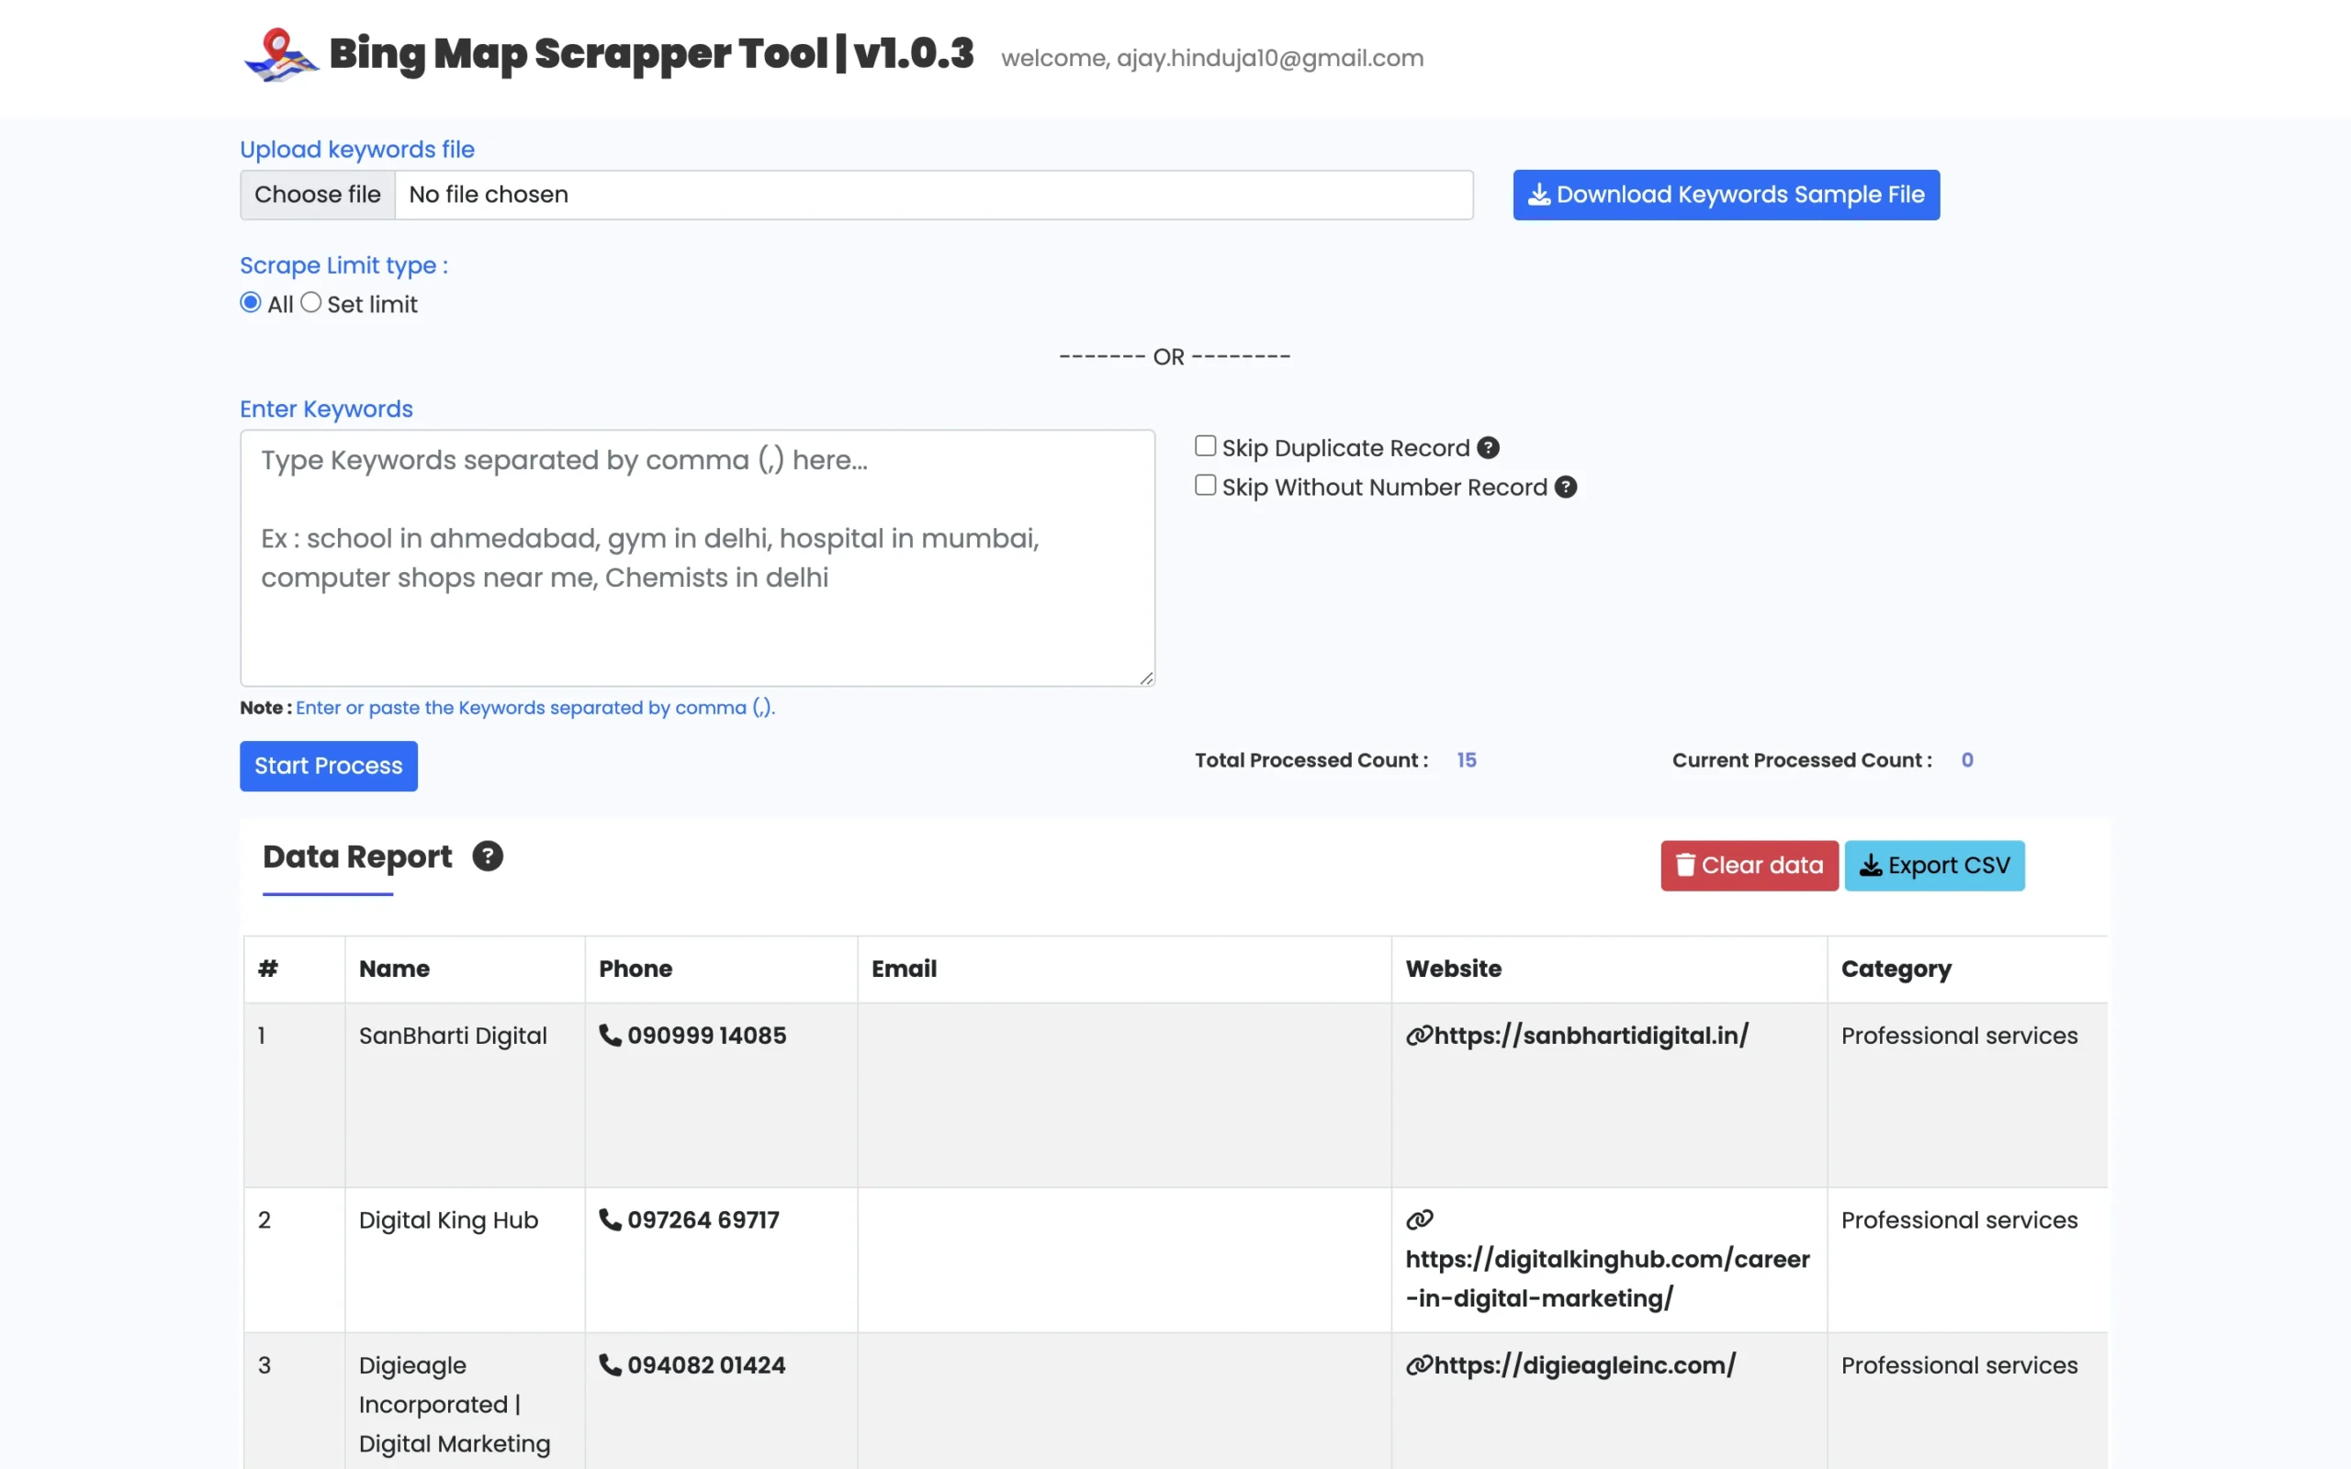Clear data from the report
This screenshot has width=2351, height=1469.
pos(1749,866)
